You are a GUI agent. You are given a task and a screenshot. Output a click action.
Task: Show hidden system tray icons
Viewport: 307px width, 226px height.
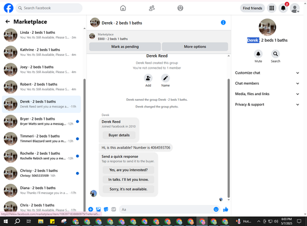coord(258,221)
